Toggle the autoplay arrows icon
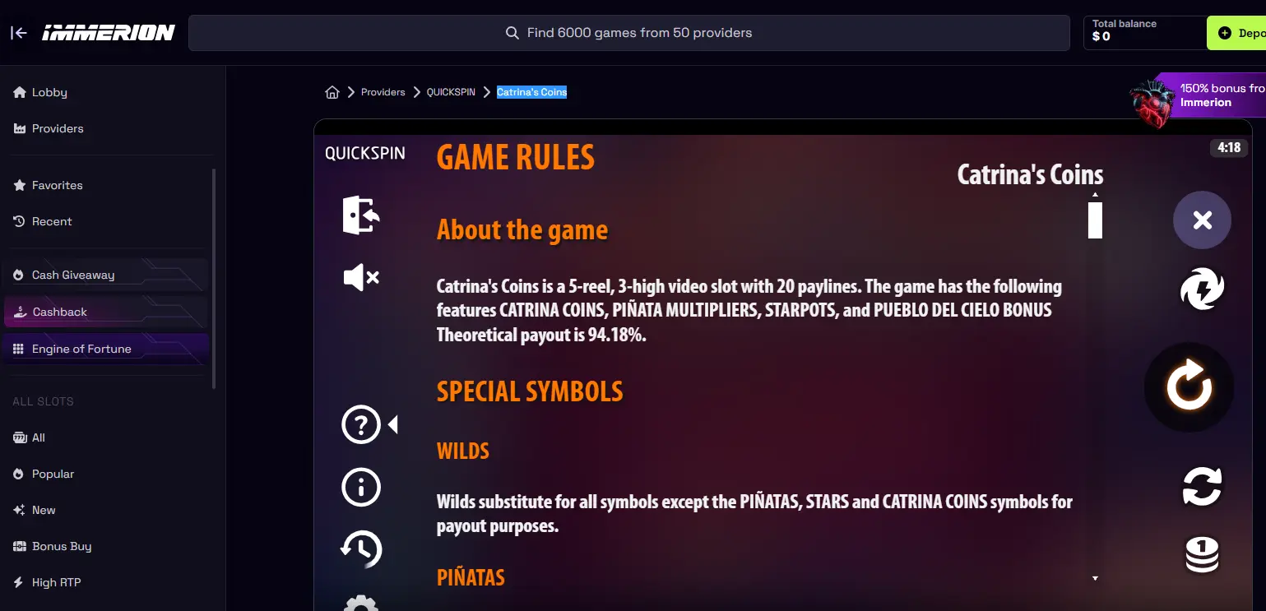This screenshot has width=1266, height=611. point(1202,485)
